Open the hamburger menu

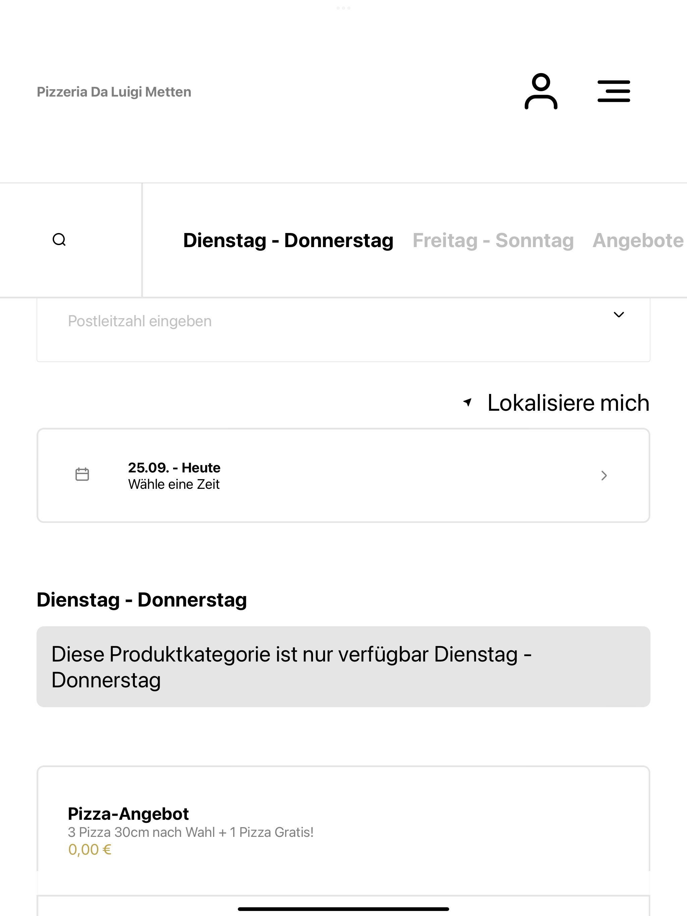pos(614,91)
